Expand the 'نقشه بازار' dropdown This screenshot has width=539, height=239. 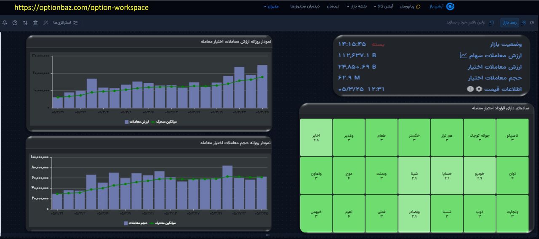coord(356,6)
